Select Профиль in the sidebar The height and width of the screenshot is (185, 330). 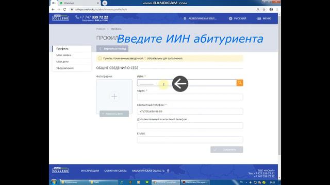click(x=72, y=49)
